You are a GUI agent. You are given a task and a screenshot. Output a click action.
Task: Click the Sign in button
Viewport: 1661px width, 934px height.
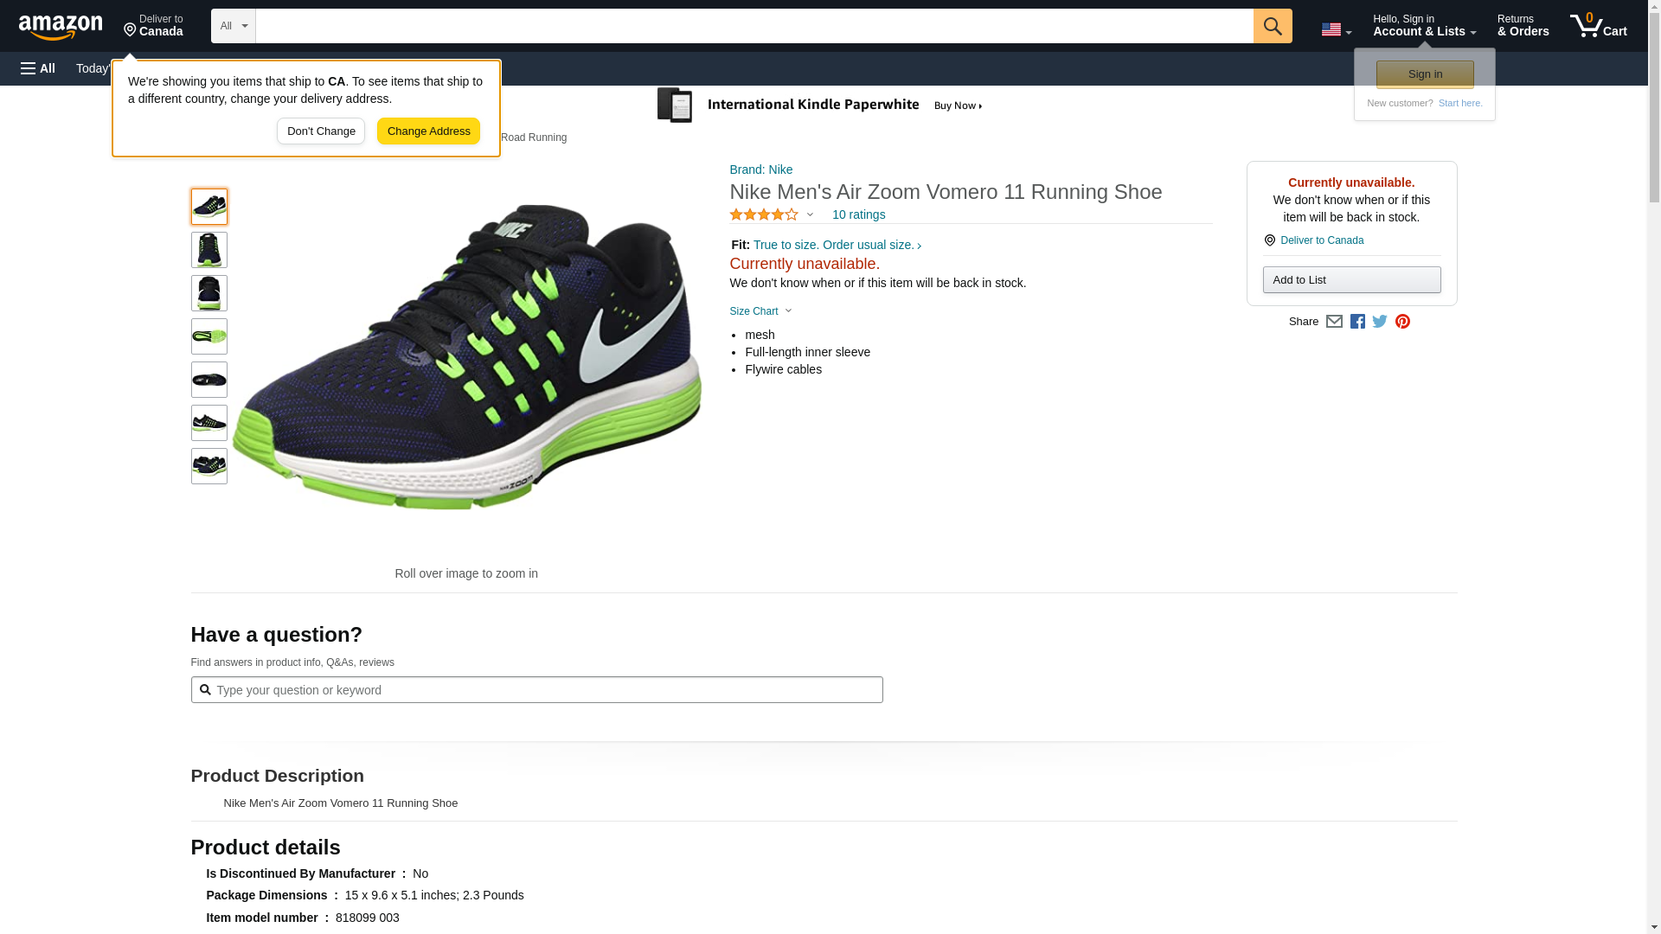coord(1425,74)
